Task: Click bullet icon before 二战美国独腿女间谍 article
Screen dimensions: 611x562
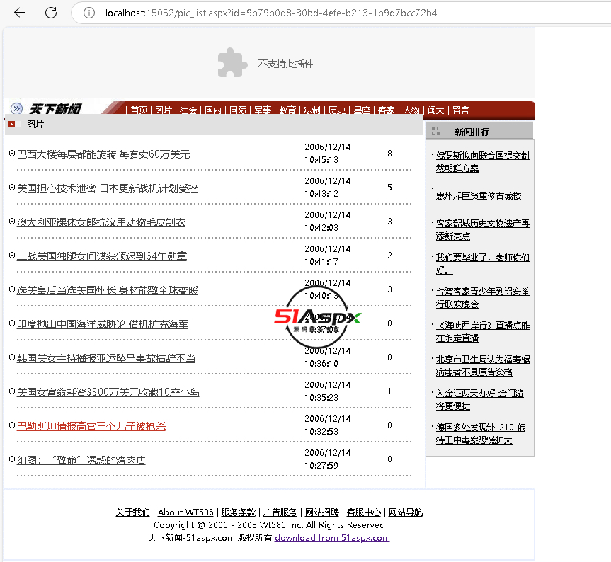Action: 12,255
